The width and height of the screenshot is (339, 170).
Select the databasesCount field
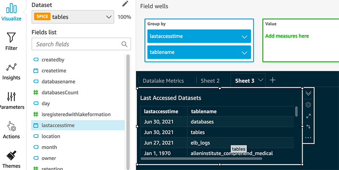pyautogui.click(x=60, y=92)
